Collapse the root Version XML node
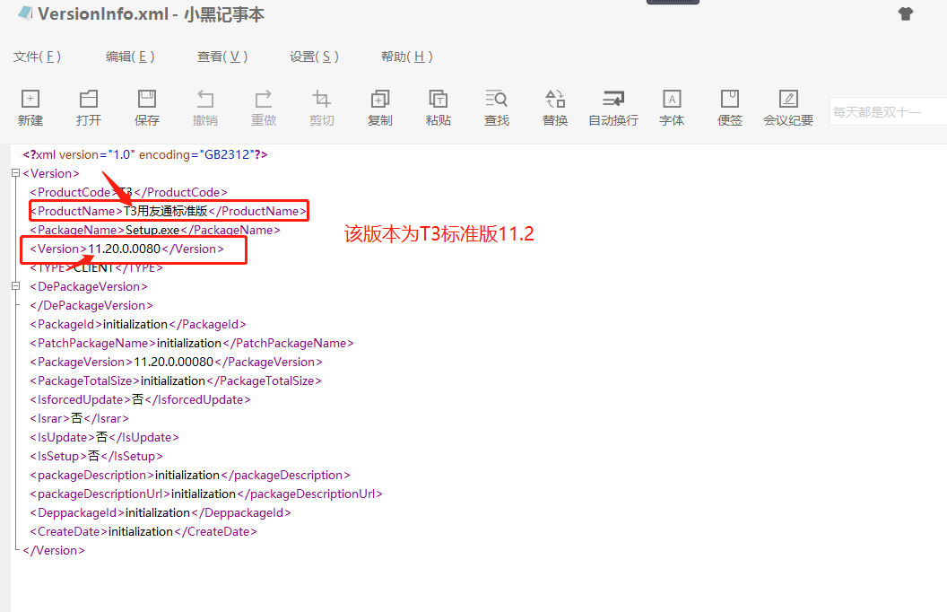The height and width of the screenshot is (612, 947). click(15, 173)
